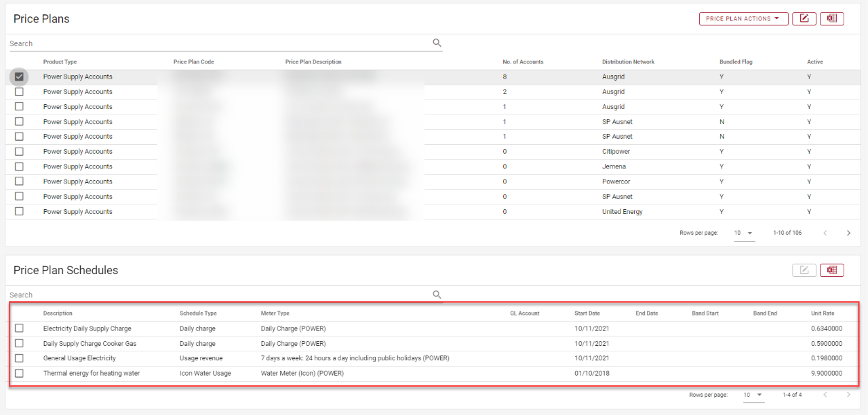Sort by the No. of Accounts column header
This screenshot has width=868, height=415.
point(523,62)
